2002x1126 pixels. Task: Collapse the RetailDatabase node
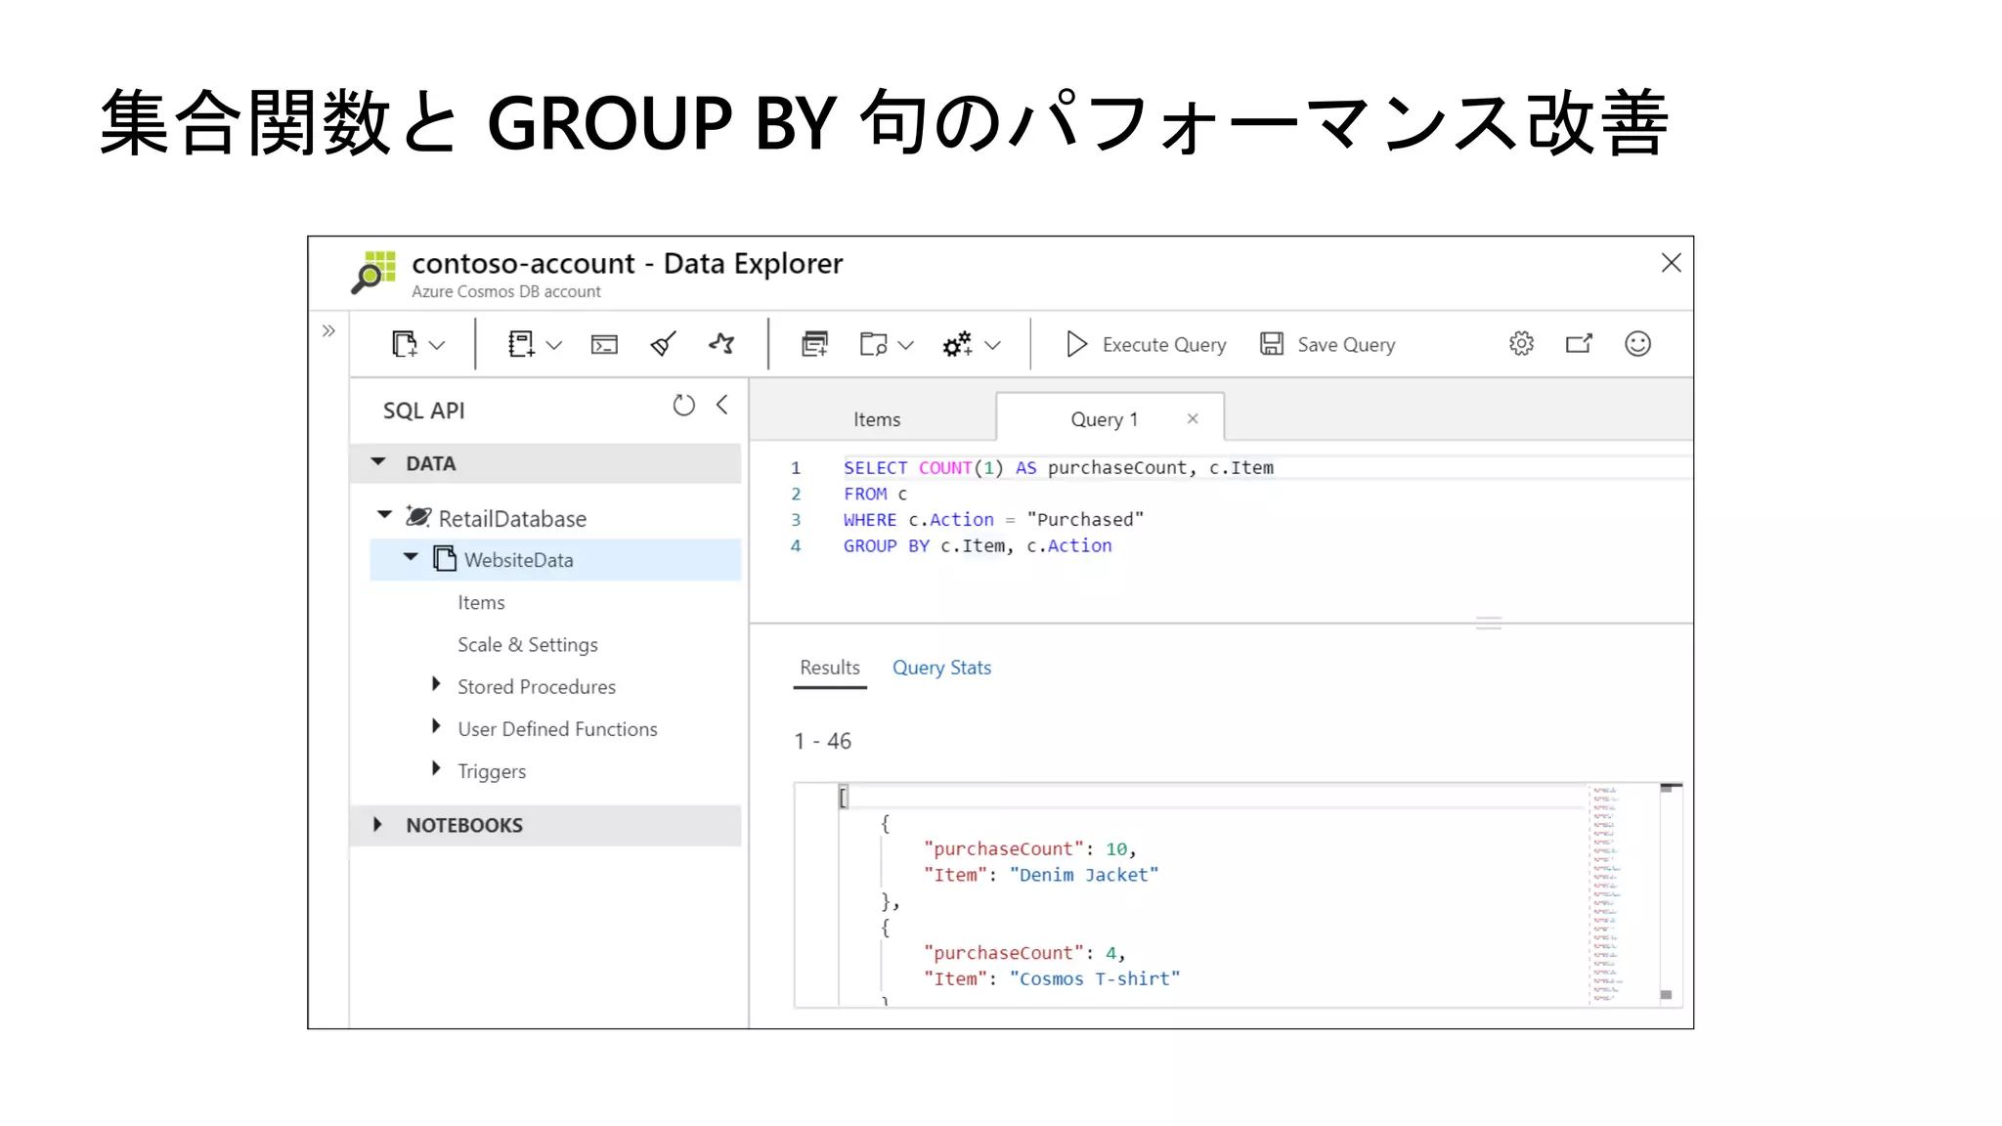coord(385,514)
